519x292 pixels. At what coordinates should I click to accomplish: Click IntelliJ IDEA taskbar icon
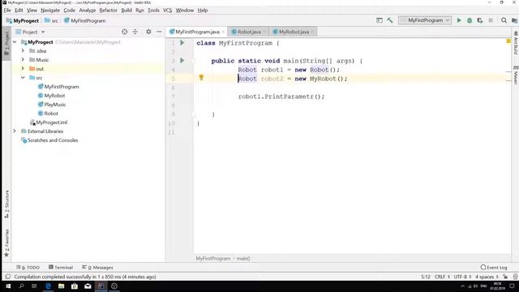pyautogui.click(x=101, y=286)
